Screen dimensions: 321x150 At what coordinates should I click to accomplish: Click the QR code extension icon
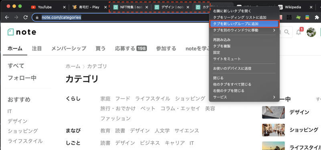289,17
